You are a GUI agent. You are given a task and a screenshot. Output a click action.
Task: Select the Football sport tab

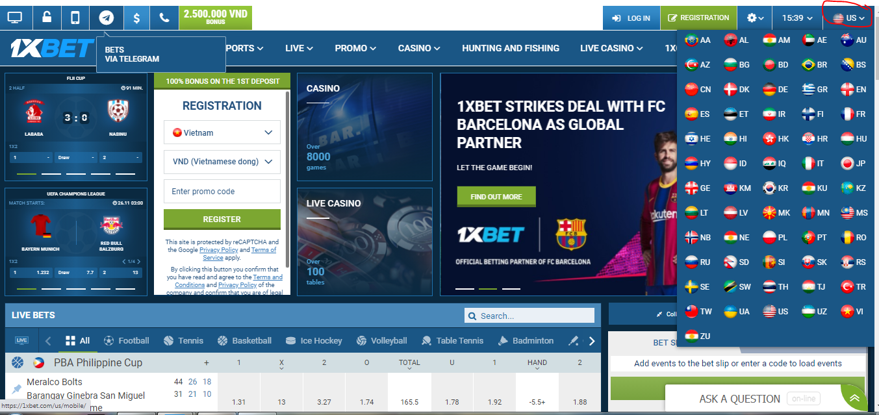(x=126, y=340)
